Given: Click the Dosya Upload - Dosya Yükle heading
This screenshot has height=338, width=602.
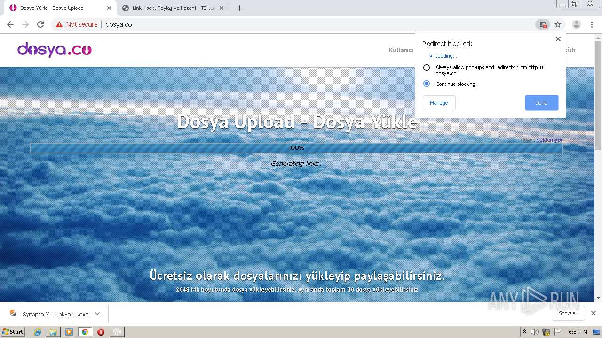Looking at the screenshot, I should tap(297, 122).
